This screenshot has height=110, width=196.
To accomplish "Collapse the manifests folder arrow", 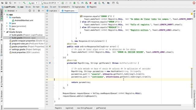I will 7,17.
